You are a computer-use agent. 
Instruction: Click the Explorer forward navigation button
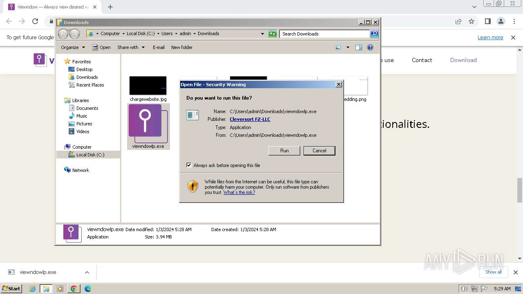(x=74, y=34)
